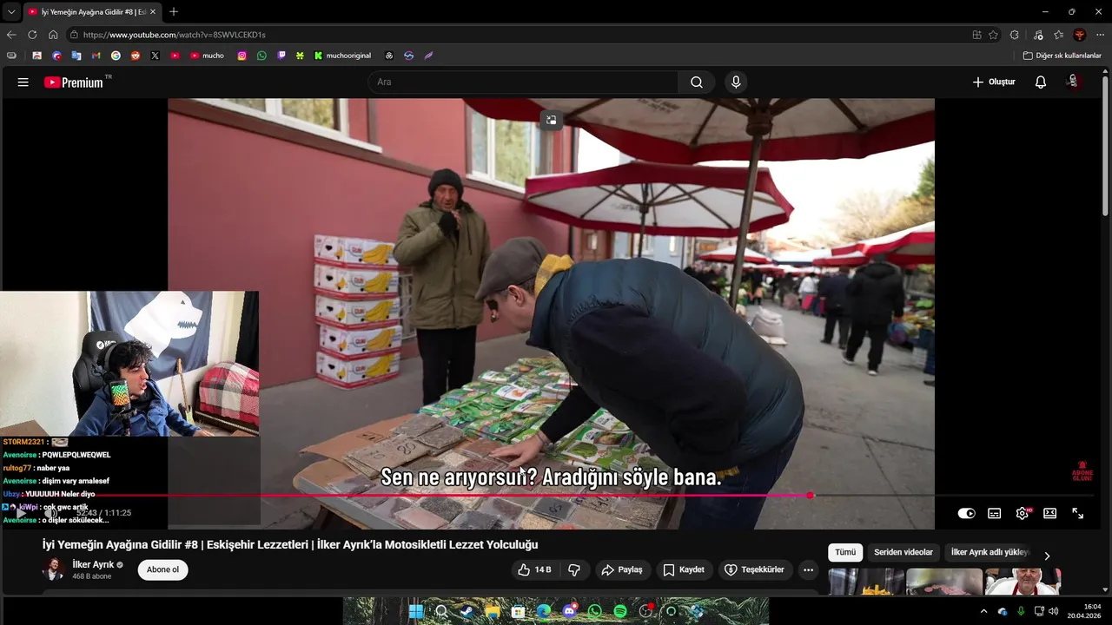Toggle the autoplay switch in player
This screenshot has width=1112, height=625.
point(966,513)
